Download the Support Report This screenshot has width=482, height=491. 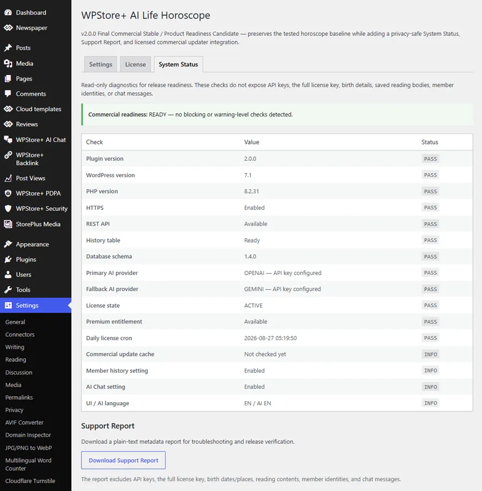123,460
